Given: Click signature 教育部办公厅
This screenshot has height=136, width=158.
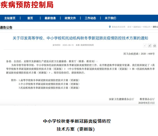Looking at the screenshot, I should pos(147,99).
